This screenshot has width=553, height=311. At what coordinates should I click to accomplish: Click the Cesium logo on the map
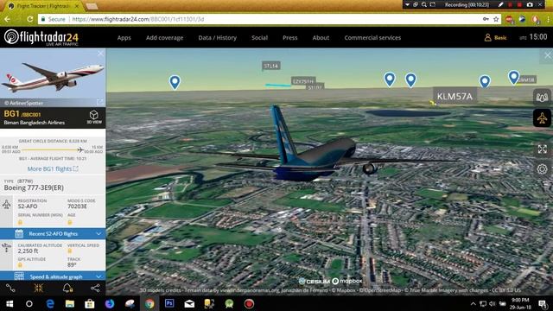click(315, 281)
